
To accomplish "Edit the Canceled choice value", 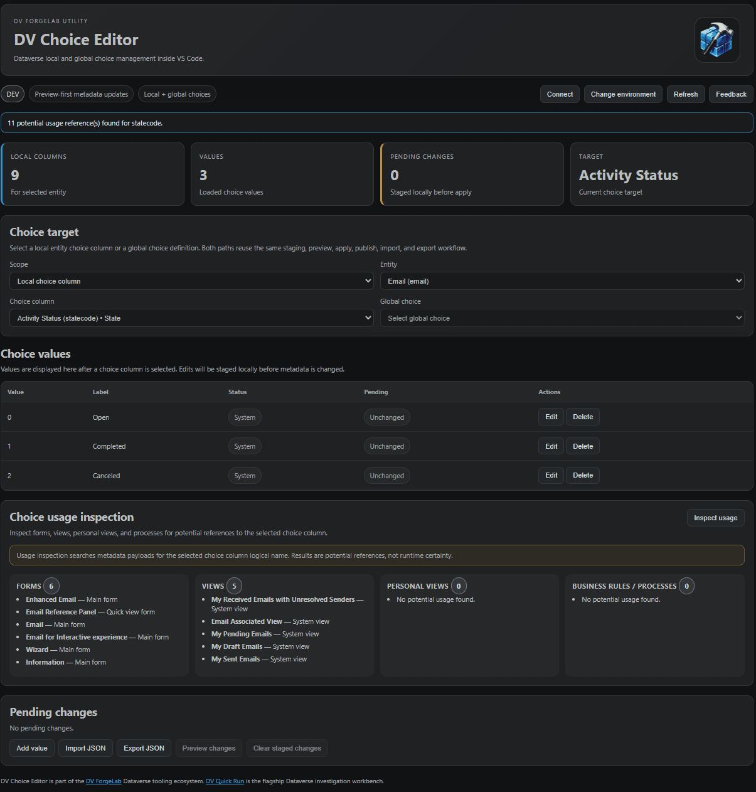I will tap(551, 475).
